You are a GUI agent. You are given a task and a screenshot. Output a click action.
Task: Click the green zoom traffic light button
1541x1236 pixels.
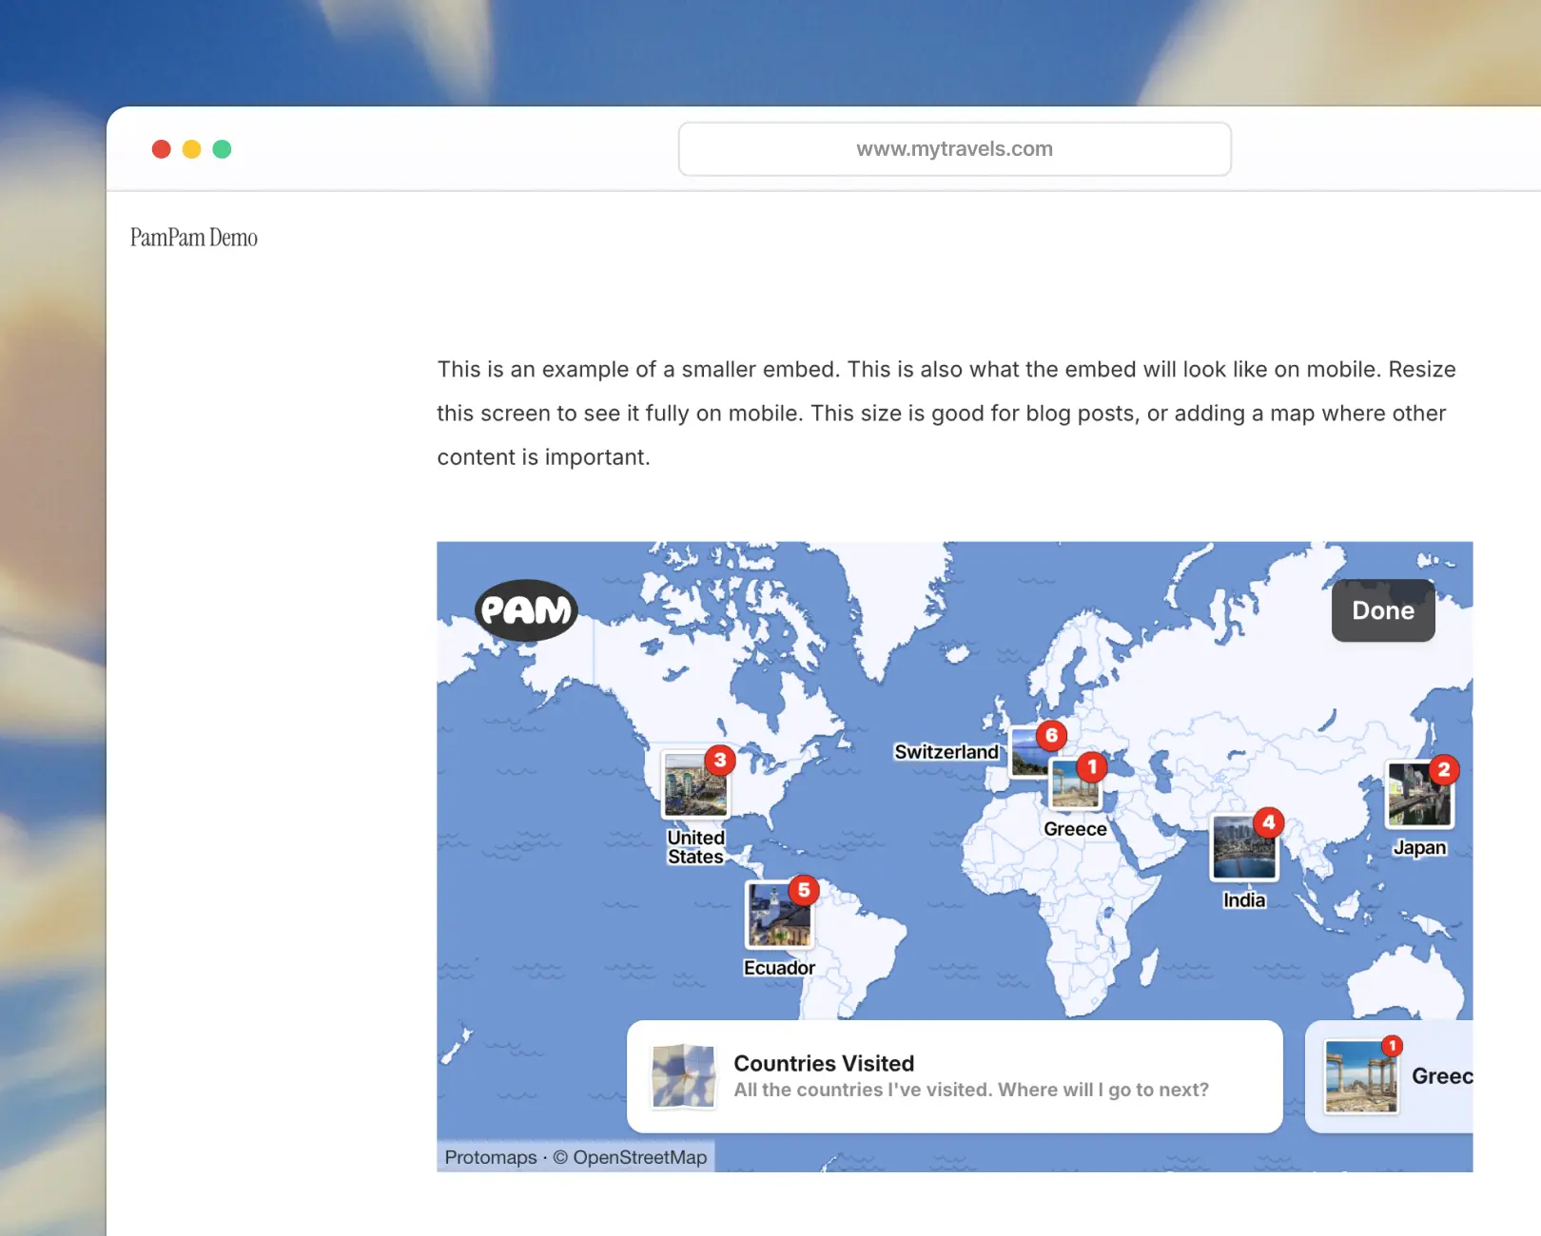coord(222,149)
